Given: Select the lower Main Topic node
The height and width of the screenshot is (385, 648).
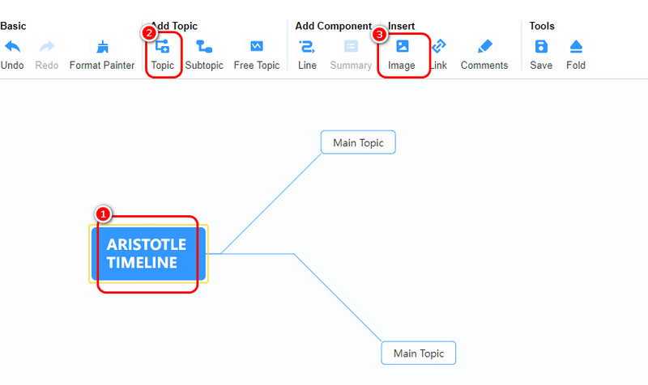Looking at the screenshot, I should click(x=419, y=353).
